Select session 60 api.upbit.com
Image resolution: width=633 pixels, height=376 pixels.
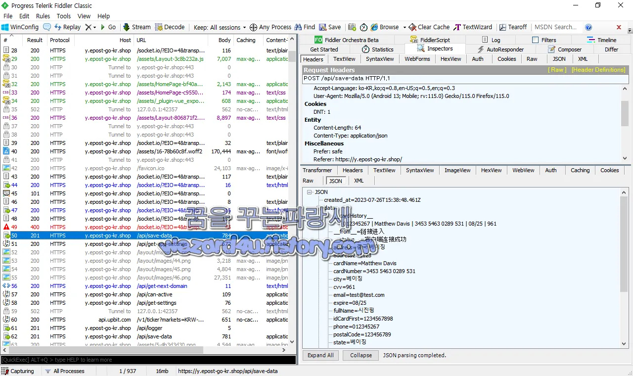[144, 320]
